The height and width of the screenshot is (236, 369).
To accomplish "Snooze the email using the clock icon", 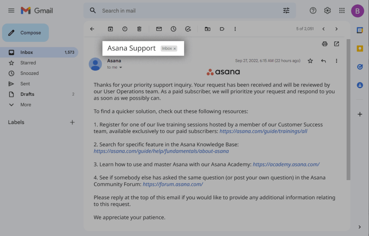I will [x=173, y=29].
